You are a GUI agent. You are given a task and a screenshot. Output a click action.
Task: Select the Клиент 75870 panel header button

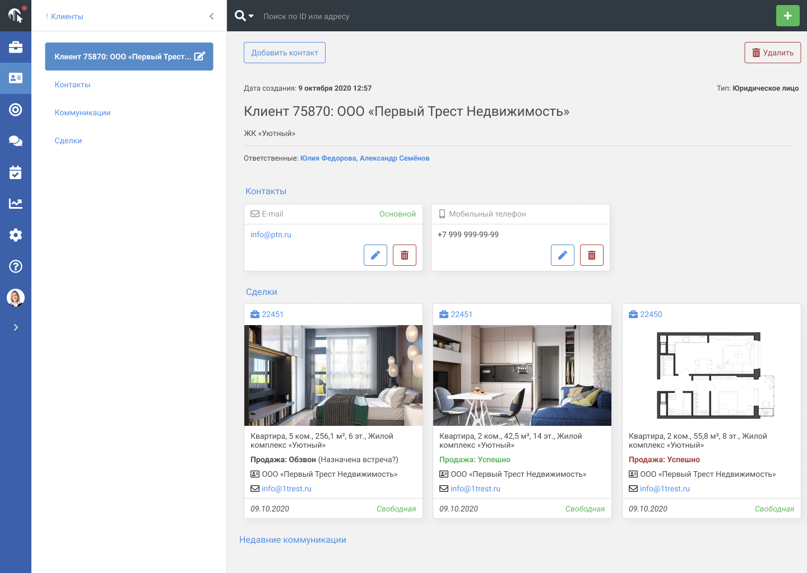129,57
